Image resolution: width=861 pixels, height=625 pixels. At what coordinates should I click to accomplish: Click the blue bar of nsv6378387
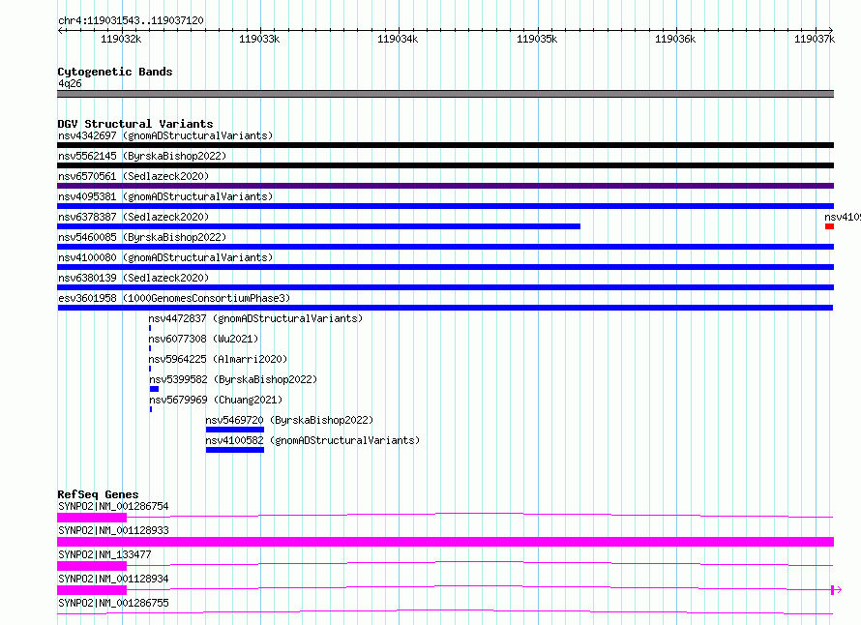coord(318,226)
